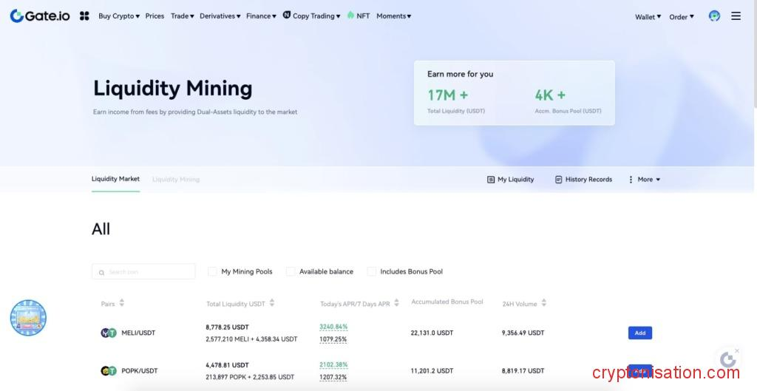This screenshot has height=391, width=757.
Task: Tick the Includes Bonus Pool checkbox
Action: [x=371, y=271]
